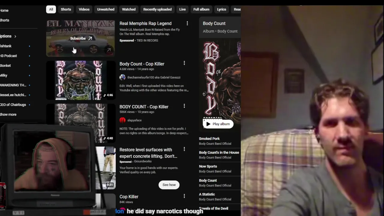Select the All filter chip
This screenshot has width=384, height=216.
[51, 9]
